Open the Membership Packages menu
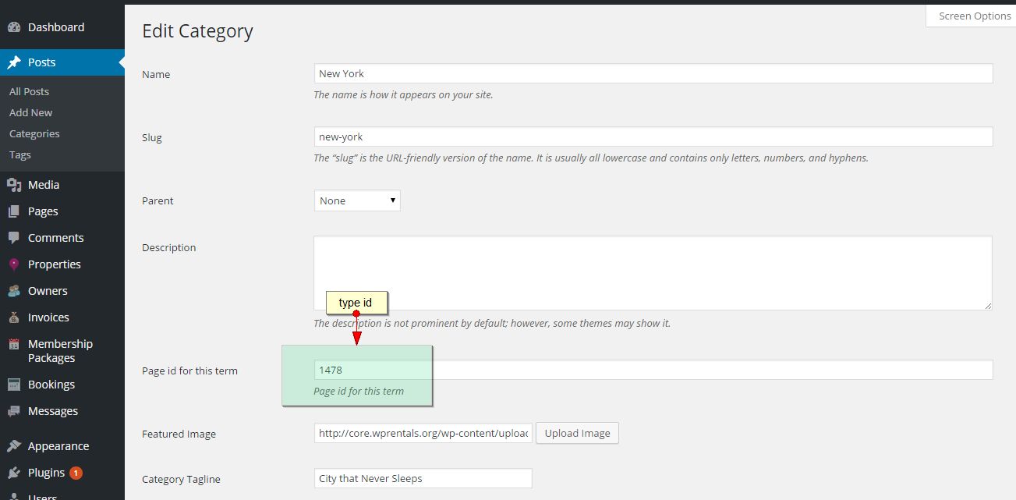Viewport: 1016px width, 500px height. pos(62,351)
